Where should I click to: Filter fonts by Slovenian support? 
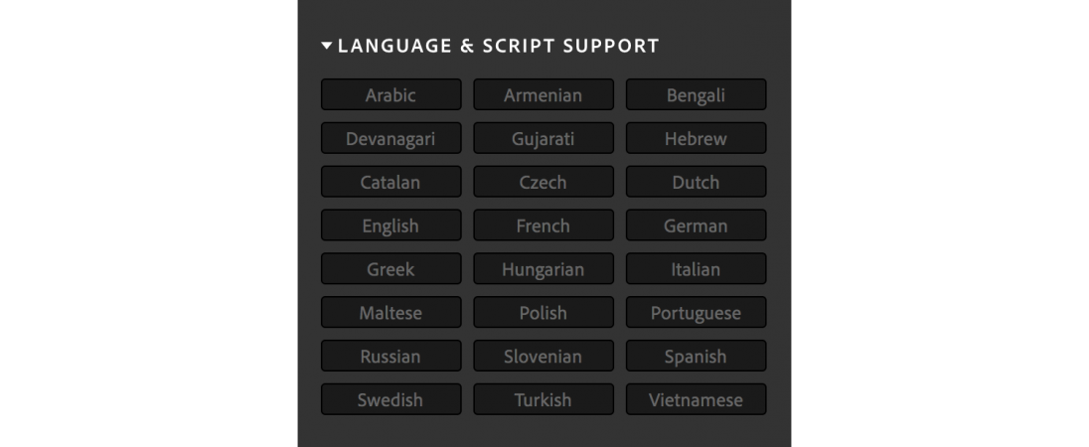click(543, 358)
